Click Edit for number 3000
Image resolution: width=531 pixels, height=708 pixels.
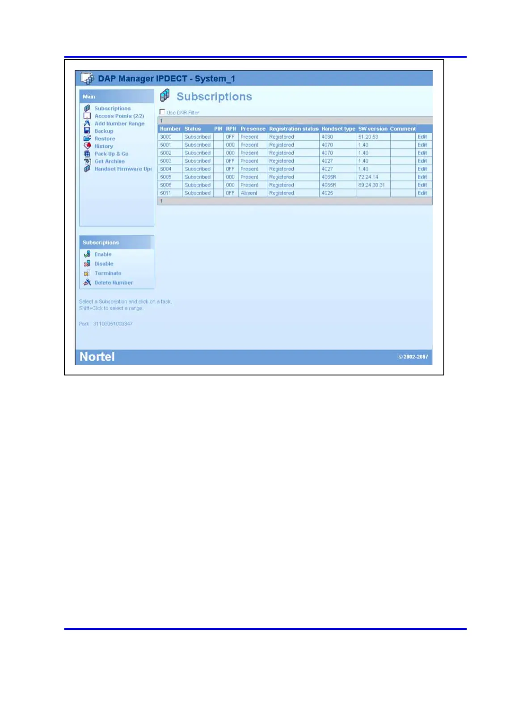tap(422, 137)
